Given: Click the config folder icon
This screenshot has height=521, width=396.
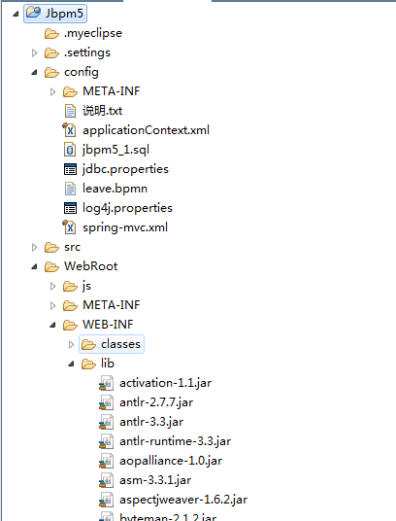Looking at the screenshot, I should 51,72.
